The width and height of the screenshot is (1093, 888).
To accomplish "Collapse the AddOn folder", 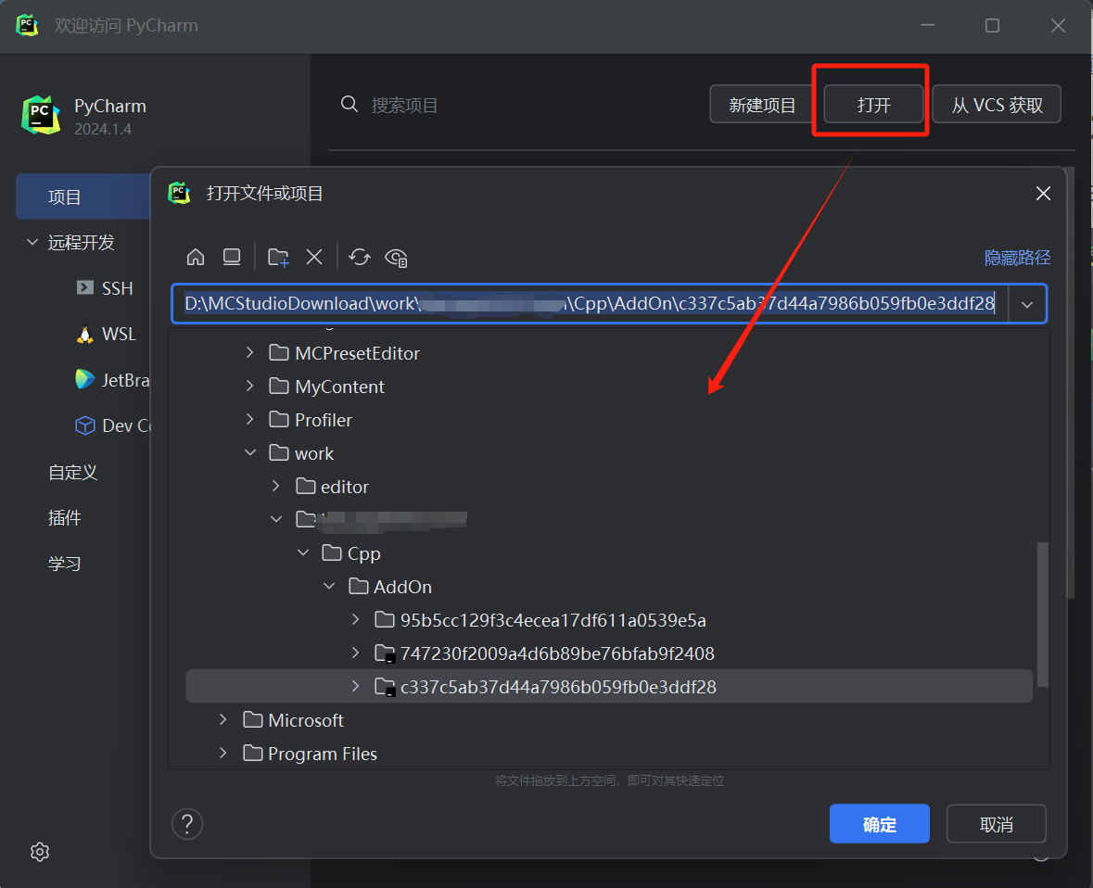I will coord(329,586).
